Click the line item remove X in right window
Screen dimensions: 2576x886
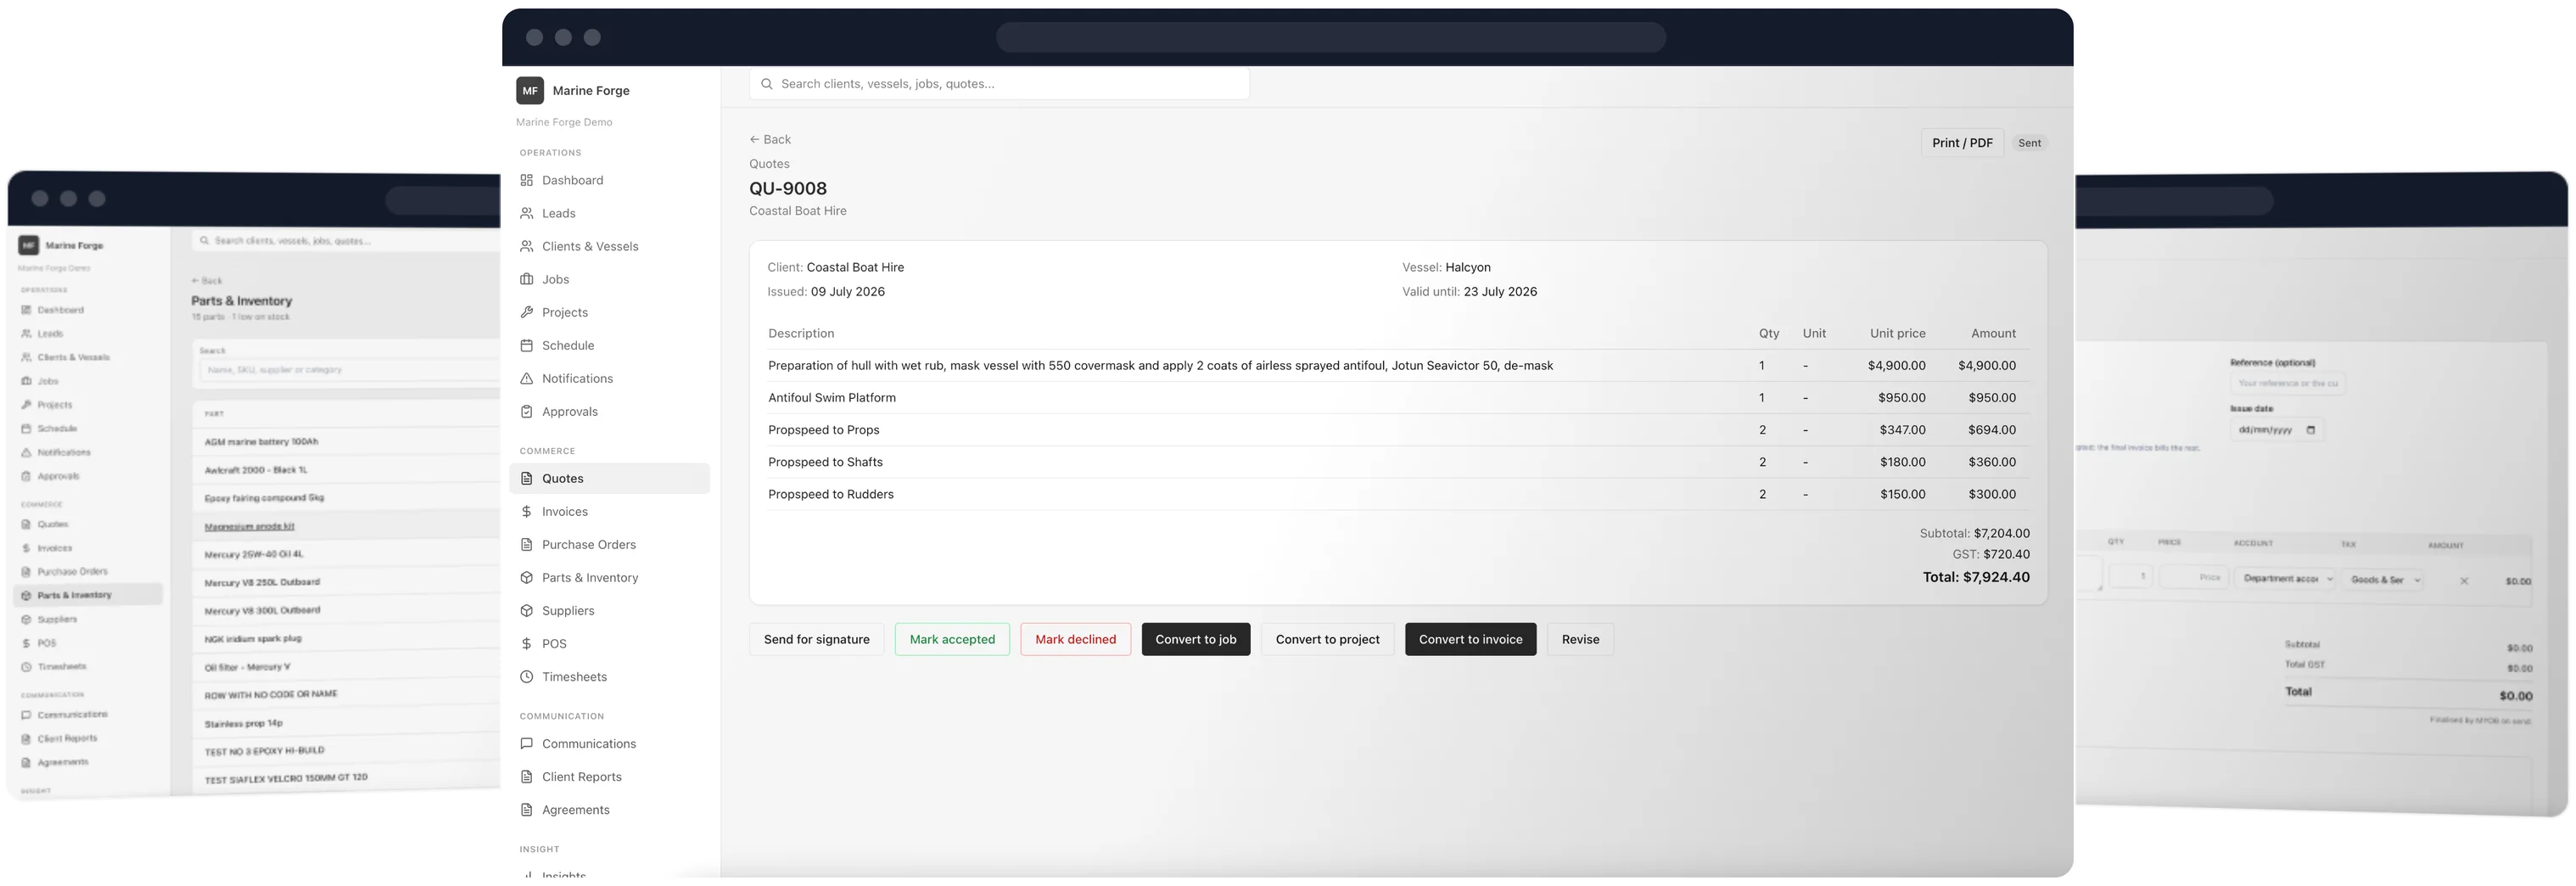tap(2464, 581)
